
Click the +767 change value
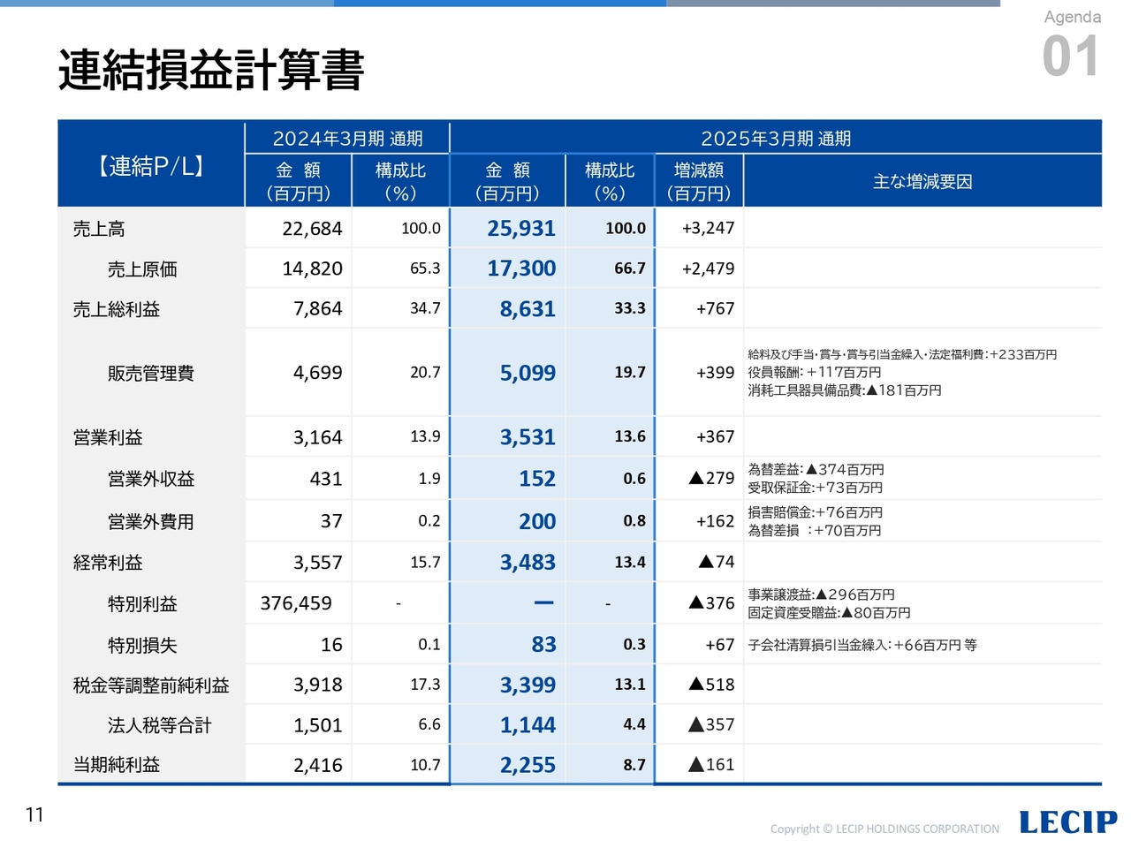pyautogui.click(x=716, y=308)
